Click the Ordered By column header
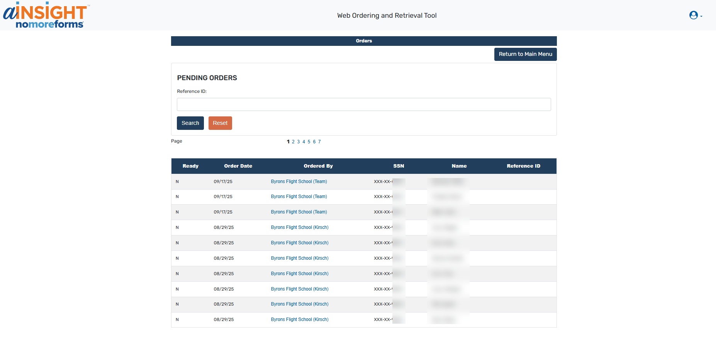 (x=318, y=166)
